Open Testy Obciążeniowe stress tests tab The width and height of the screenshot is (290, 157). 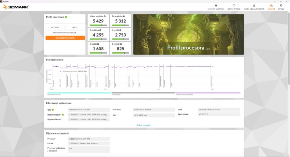coord(254,7)
